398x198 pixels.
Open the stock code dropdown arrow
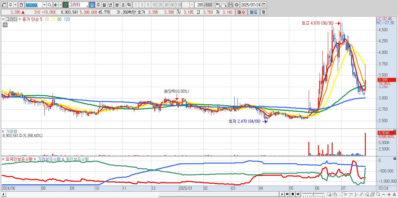coord(44,5)
